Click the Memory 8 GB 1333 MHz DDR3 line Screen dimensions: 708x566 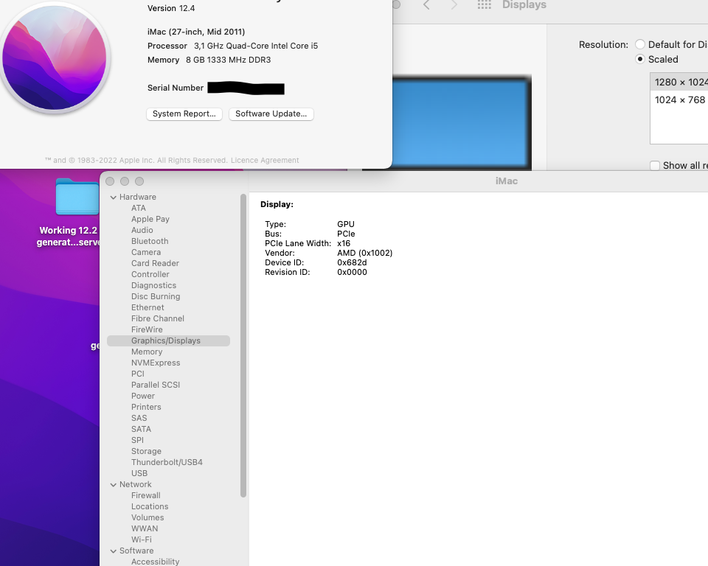(209, 60)
